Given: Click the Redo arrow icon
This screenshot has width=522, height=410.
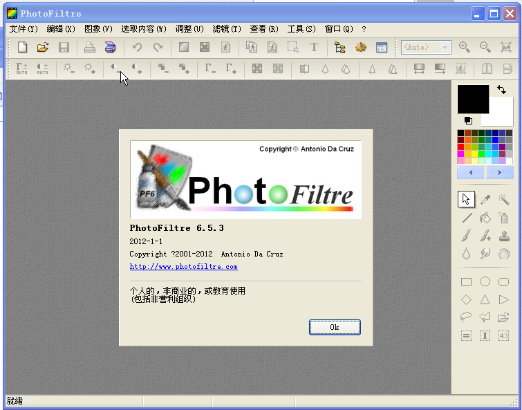Looking at the screenshot, I should click(158, 47).
